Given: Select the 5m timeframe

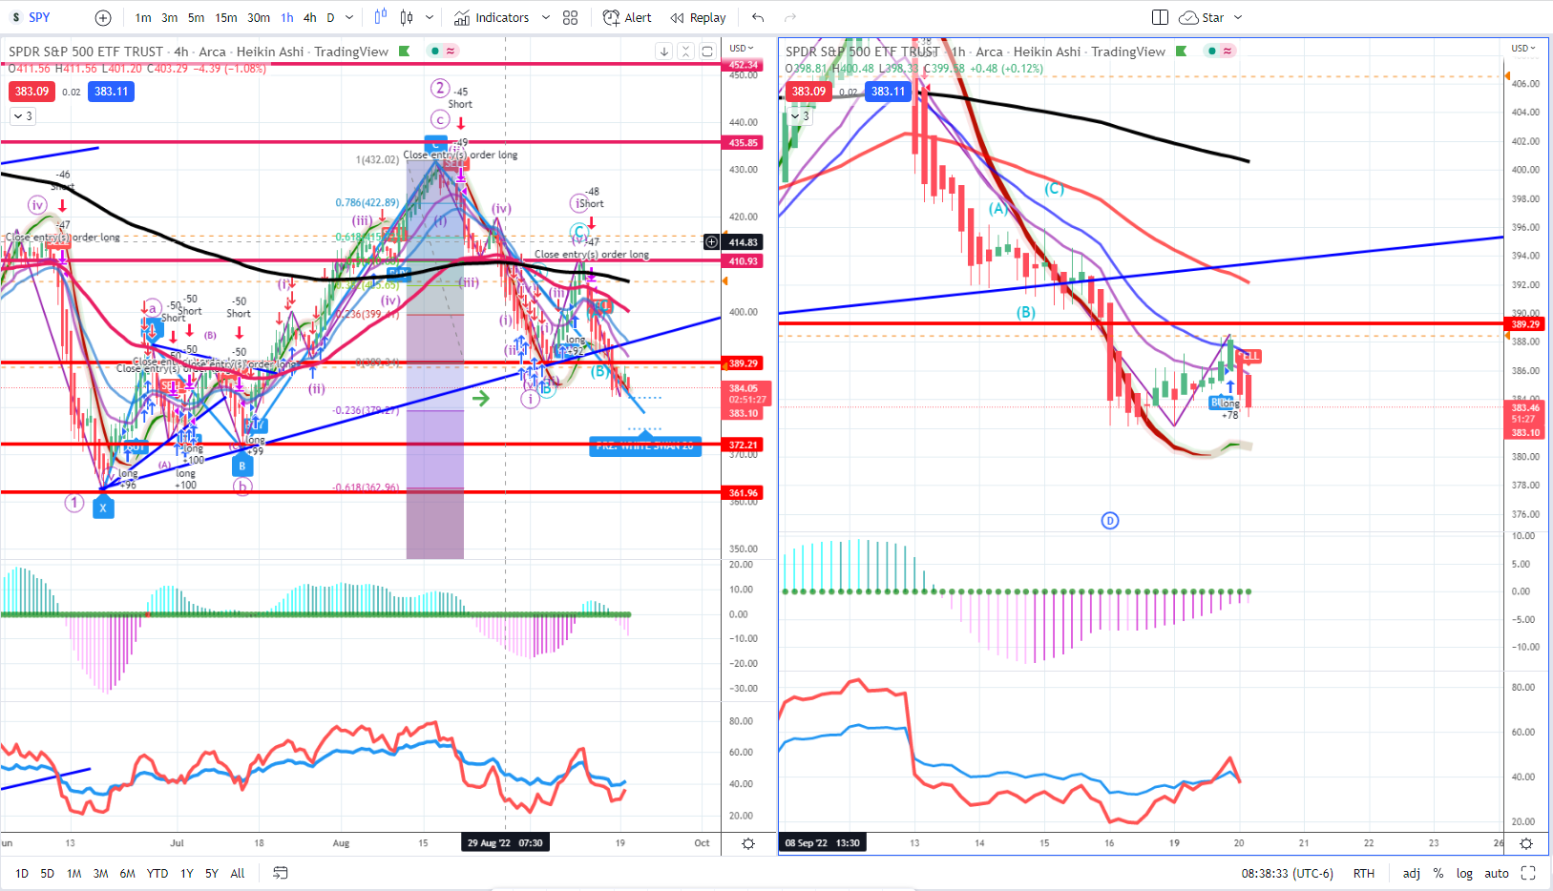Looking at the screenshot, I should click(x=196, y=17).
